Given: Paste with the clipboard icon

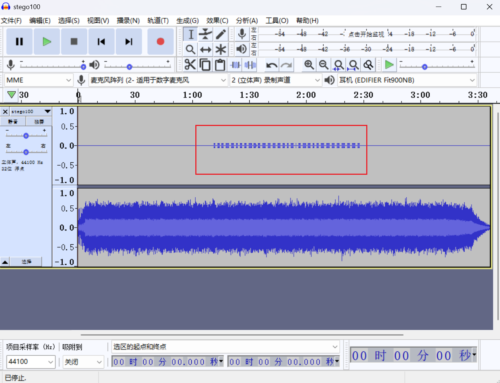Looking at the screenshot, I should tap(220, 65).
